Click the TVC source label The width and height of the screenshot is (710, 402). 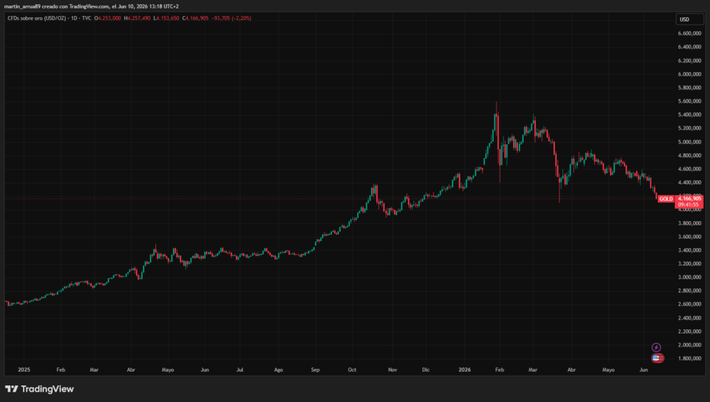[87, 18]
